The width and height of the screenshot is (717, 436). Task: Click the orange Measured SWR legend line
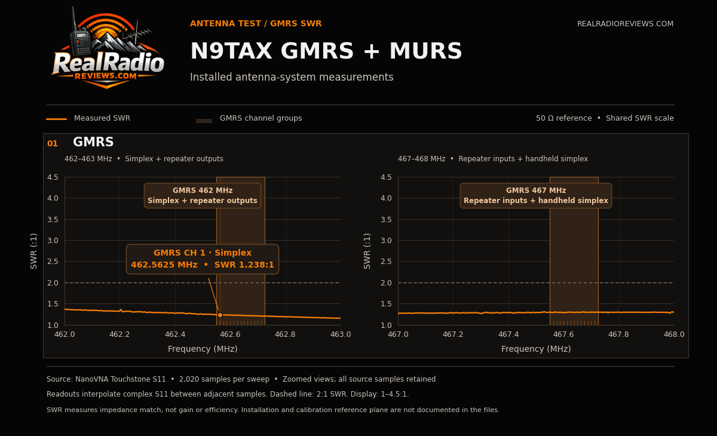click(56, 119)
